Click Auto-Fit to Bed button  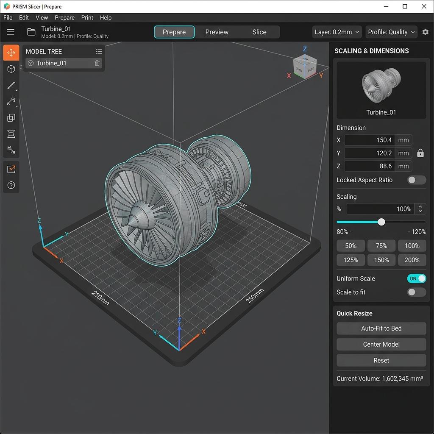point(381,328)
